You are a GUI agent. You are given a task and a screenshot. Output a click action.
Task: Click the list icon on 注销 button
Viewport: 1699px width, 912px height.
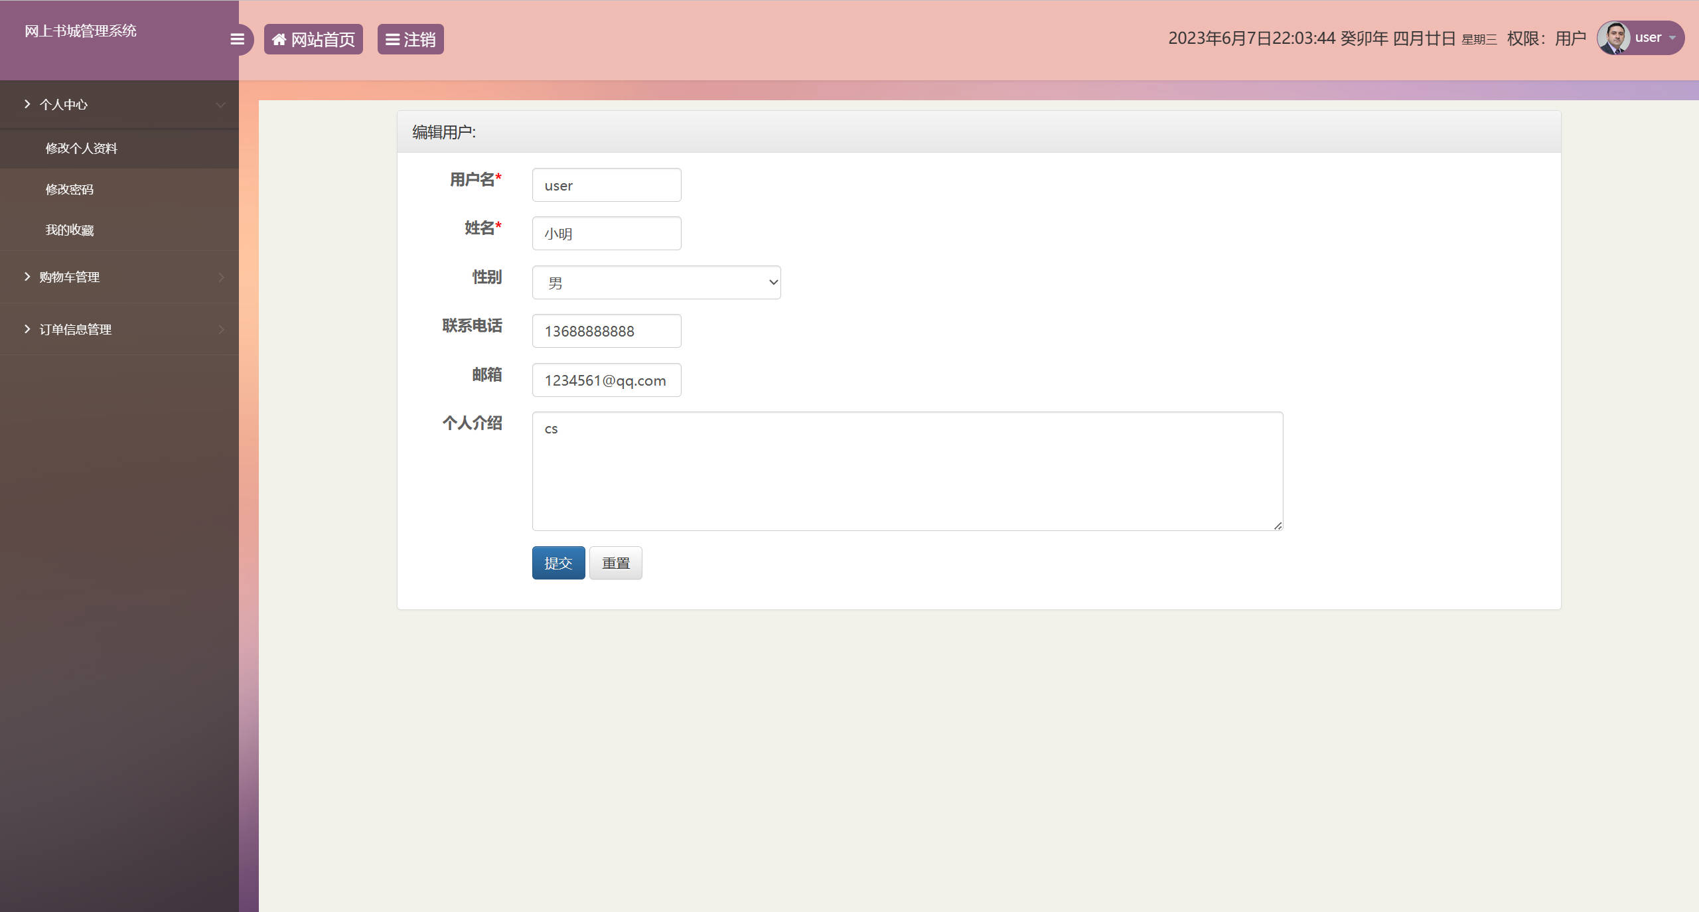(x=392, y=39)
